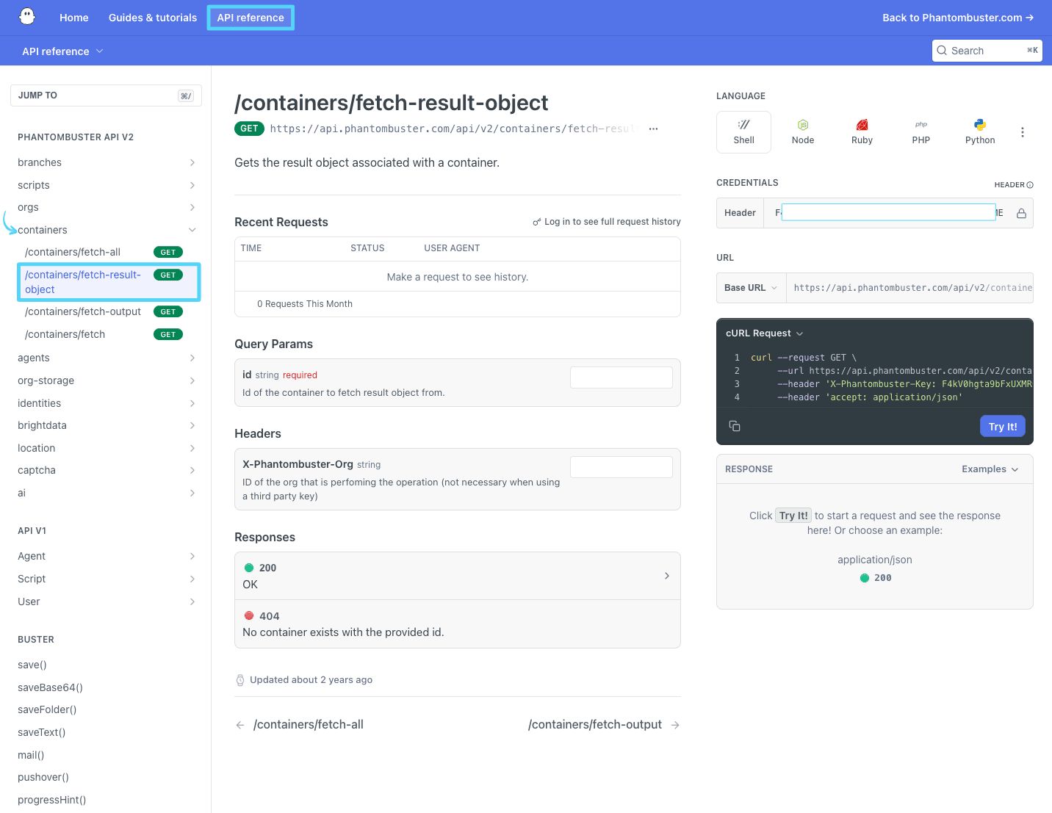Image resolution: width=1052 pixels, height=813 pixels.
Task: Open /containers/fetch in sidebar
Action: pos(65,334)
